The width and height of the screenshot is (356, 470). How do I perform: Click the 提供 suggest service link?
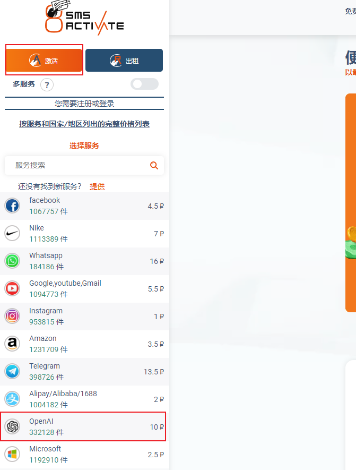coord(97,187)
